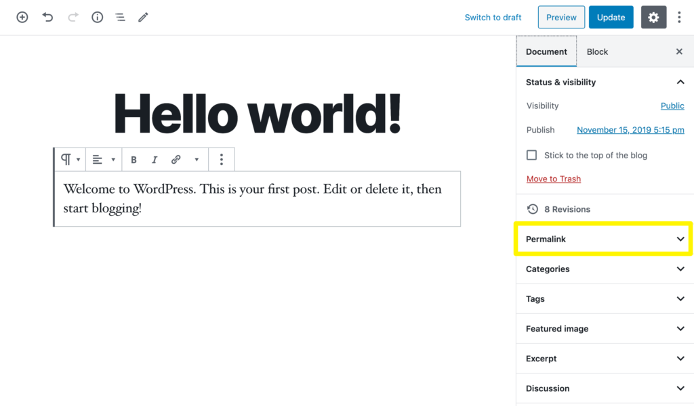Expand the Categories section
The width and height of the screenshot is (694, 406).
pos(603,269)
